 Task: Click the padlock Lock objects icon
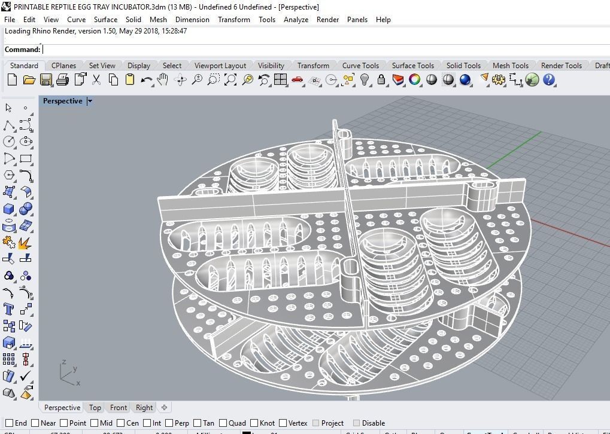coord(381,80)
